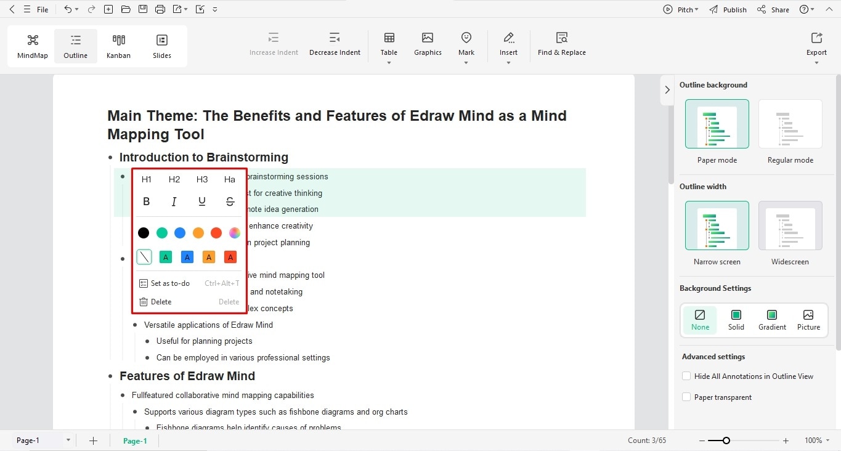This screenshot has width=841, height=451.
Task: Open the File hamburger menu
Action: click(36, 9)
